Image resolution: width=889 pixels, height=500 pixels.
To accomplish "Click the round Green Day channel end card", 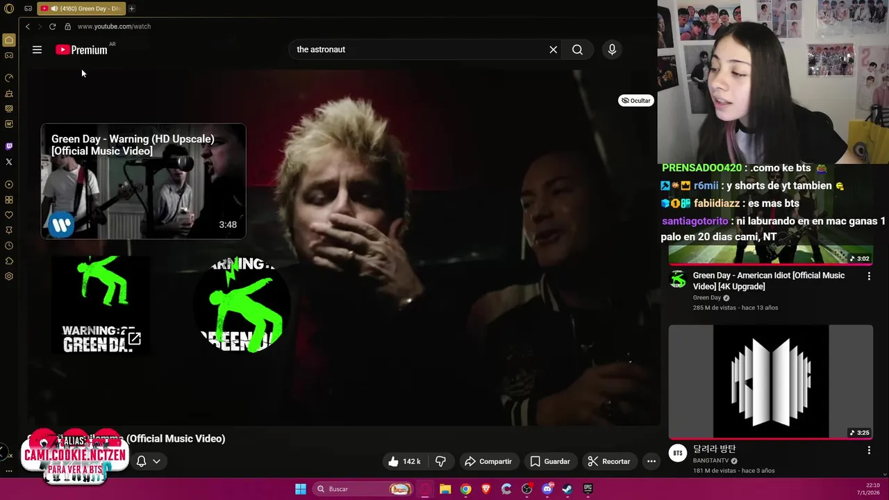I will (242, 305).
